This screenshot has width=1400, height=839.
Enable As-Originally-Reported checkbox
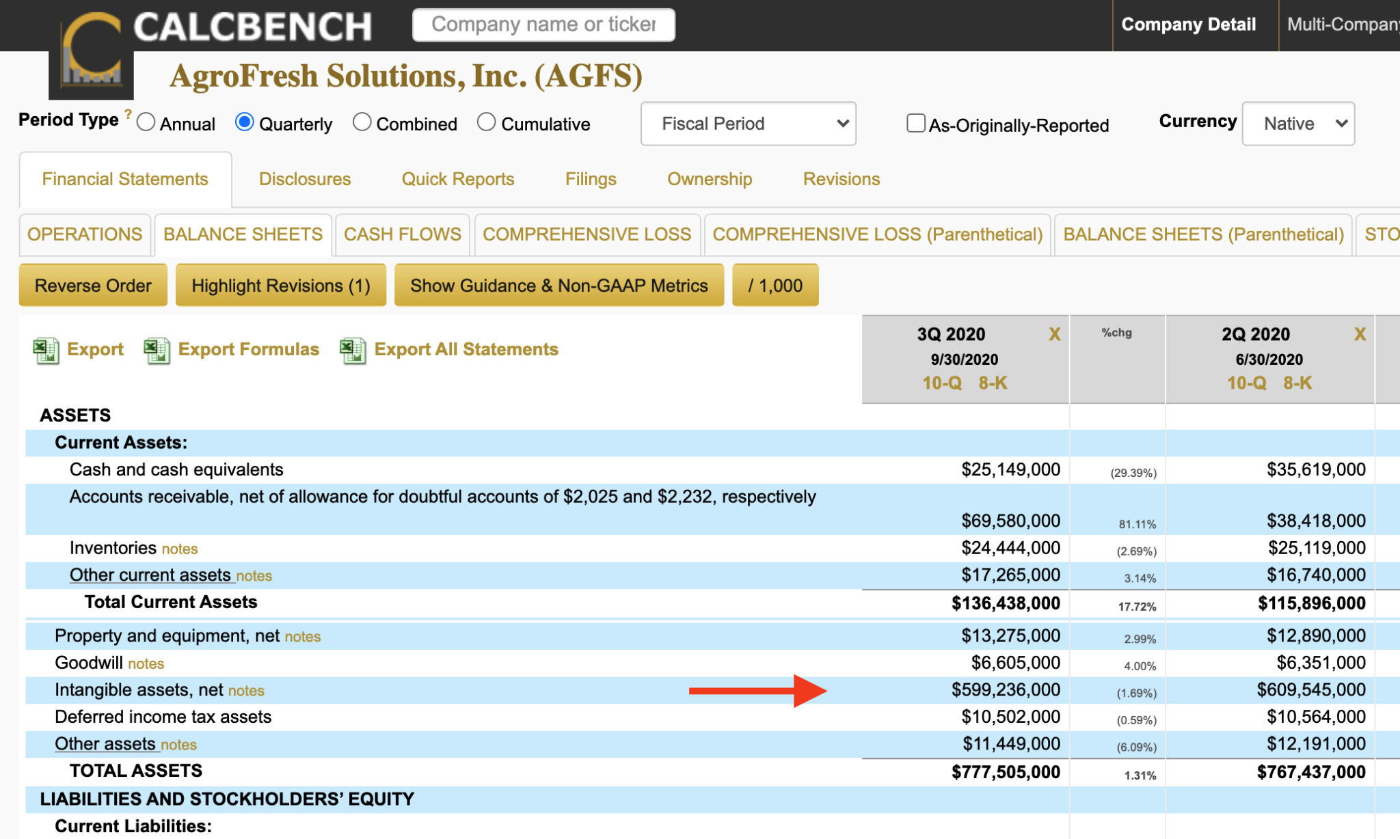click(915, 124)
